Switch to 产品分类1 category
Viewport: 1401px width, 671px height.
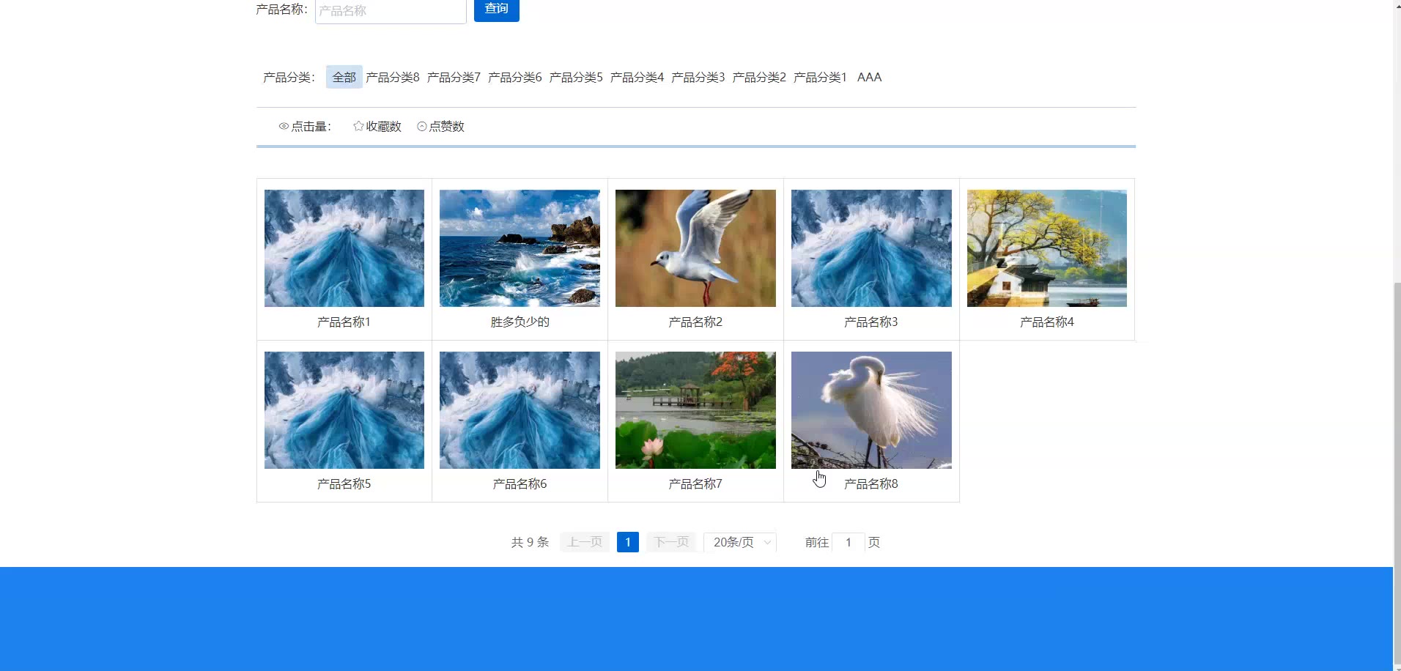[x=820, y=77]
